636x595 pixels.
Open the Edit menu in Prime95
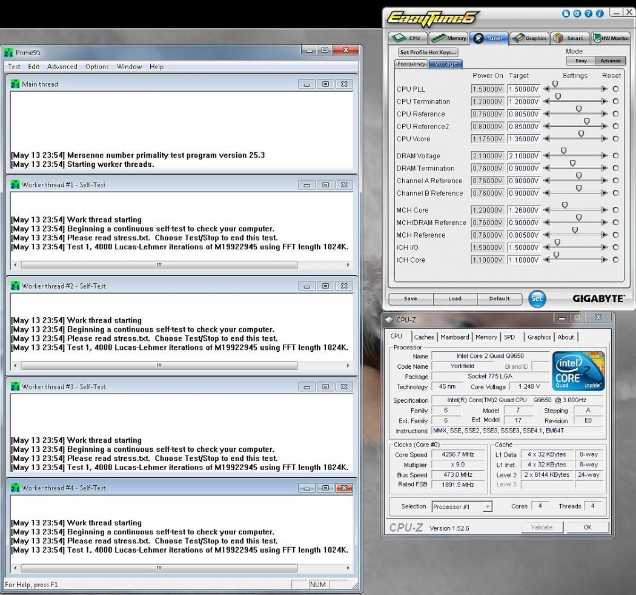tap(34, 67)
